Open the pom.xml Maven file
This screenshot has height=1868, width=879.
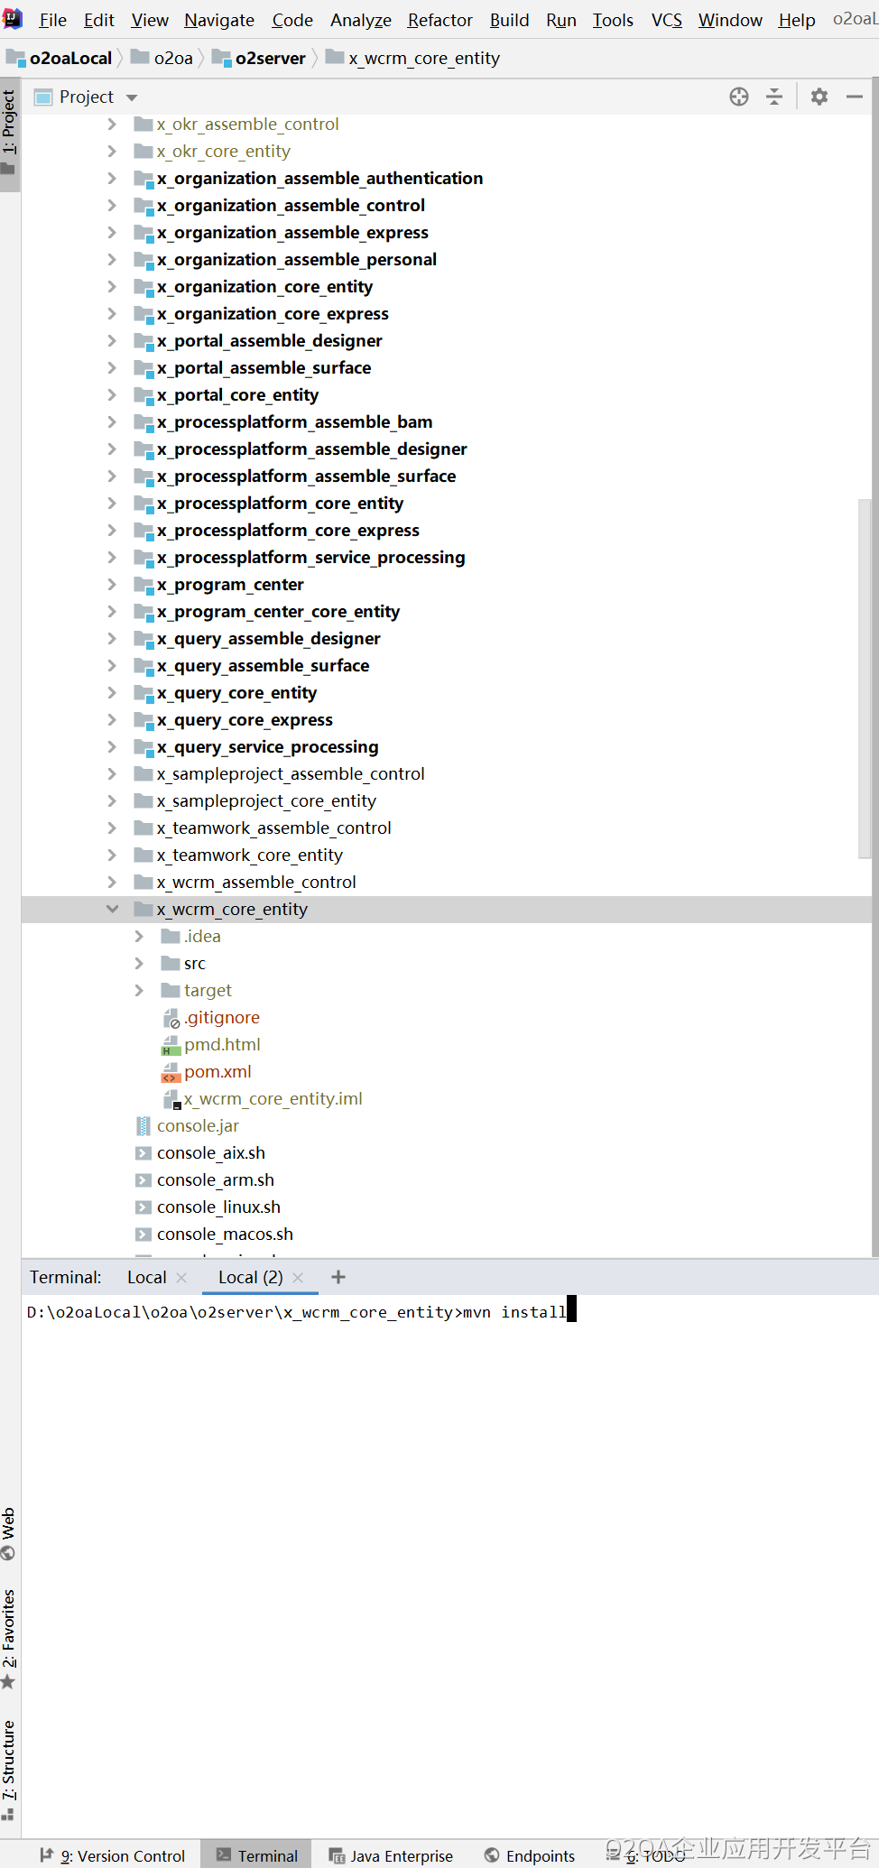click(x=217, y=1071)
